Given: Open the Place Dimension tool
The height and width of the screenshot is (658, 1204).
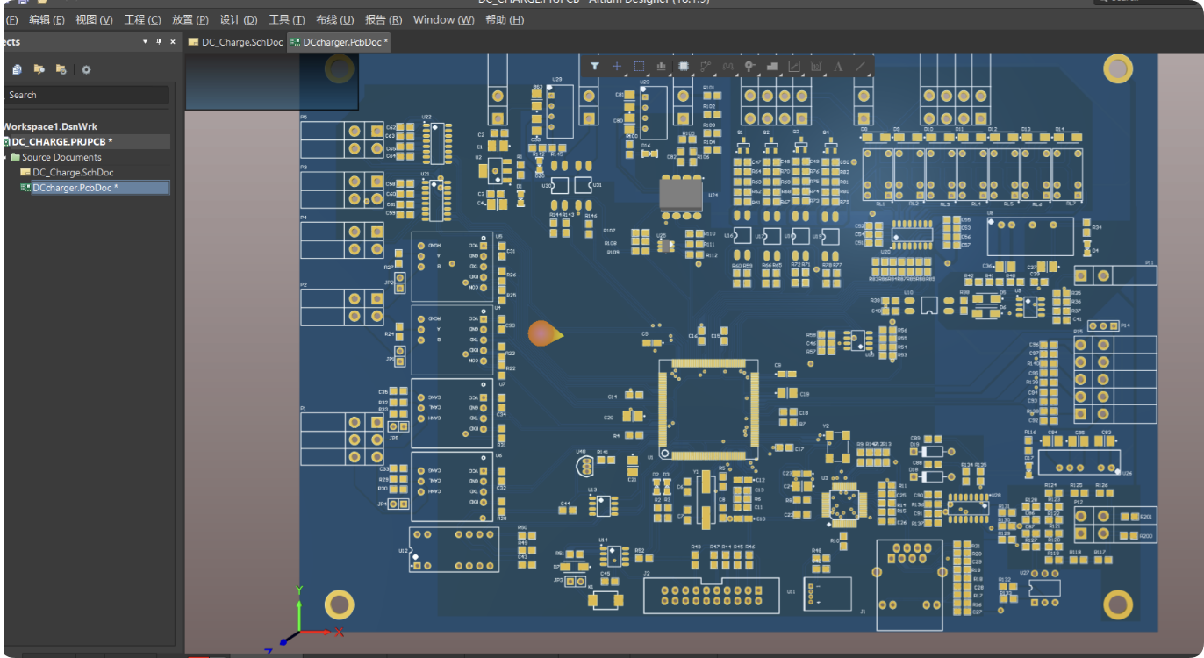Looking at the screenshot, I should coord(816,66).
